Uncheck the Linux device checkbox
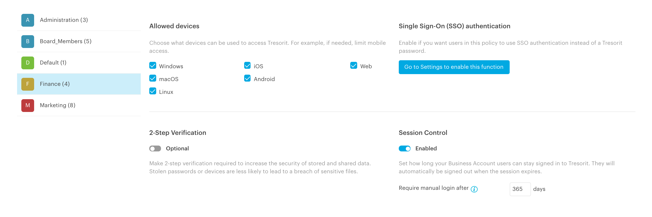Image resolution: width=652 pixels, height=217 pixels. coord(153,91)
